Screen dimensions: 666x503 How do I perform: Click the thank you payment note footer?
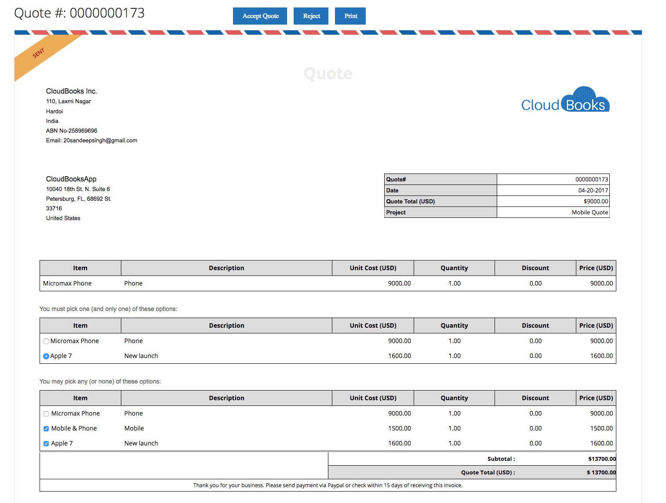pos(328,485)
